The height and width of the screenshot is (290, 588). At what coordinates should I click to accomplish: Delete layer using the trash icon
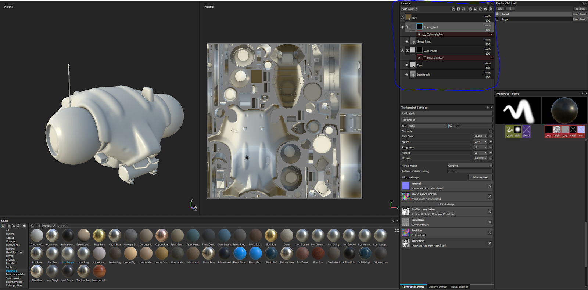(490, 9)
